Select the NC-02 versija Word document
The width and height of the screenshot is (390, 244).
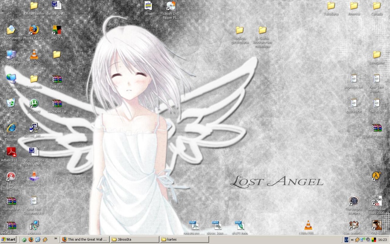point(34,156)
